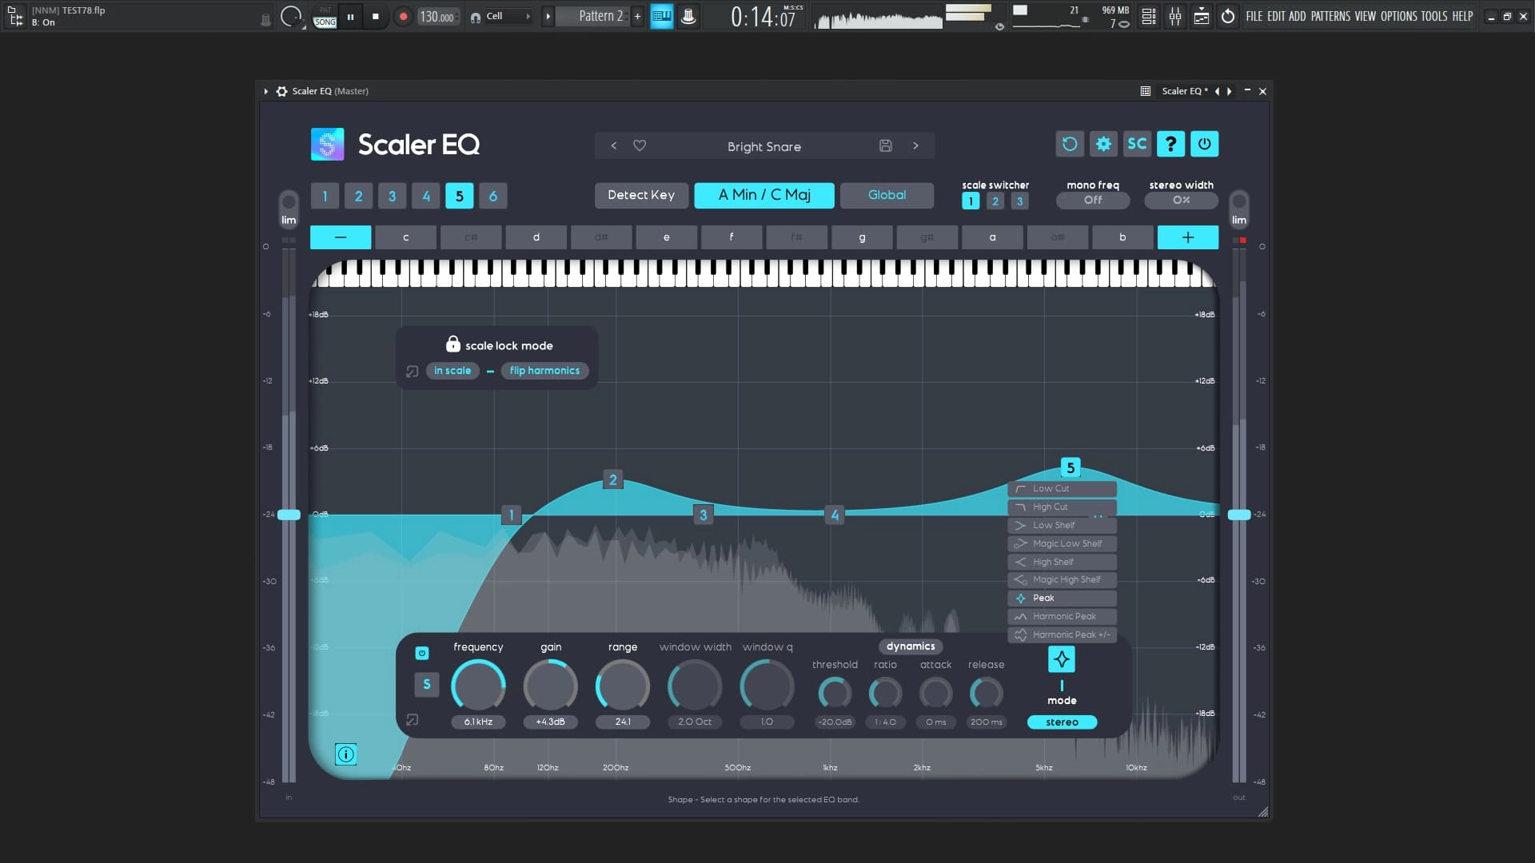Go to next preset arrow
This screenshot has height=863, width=1535.
click(x=915, y=145)
